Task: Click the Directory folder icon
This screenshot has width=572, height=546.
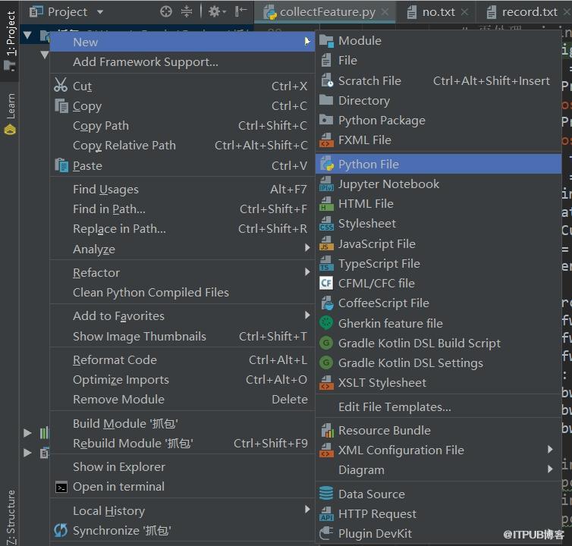Action: 326,100
